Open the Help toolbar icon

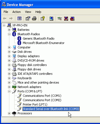[x=43, y=18]
